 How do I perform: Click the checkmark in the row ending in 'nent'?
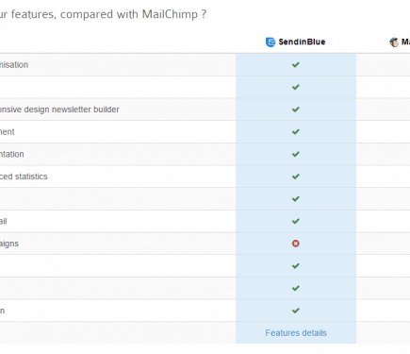tap(296, 132)
